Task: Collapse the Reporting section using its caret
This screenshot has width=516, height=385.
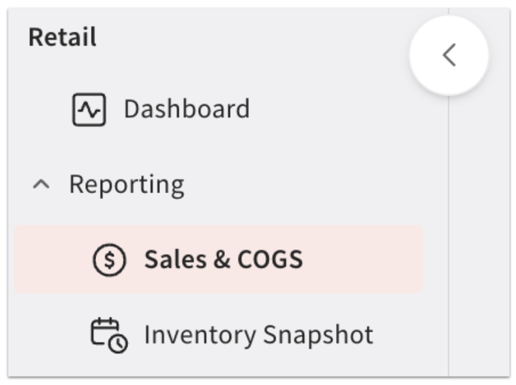Action: [40, 185]
